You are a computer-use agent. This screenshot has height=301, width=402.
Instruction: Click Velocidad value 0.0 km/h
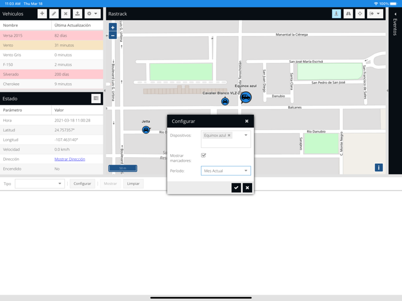62,150
